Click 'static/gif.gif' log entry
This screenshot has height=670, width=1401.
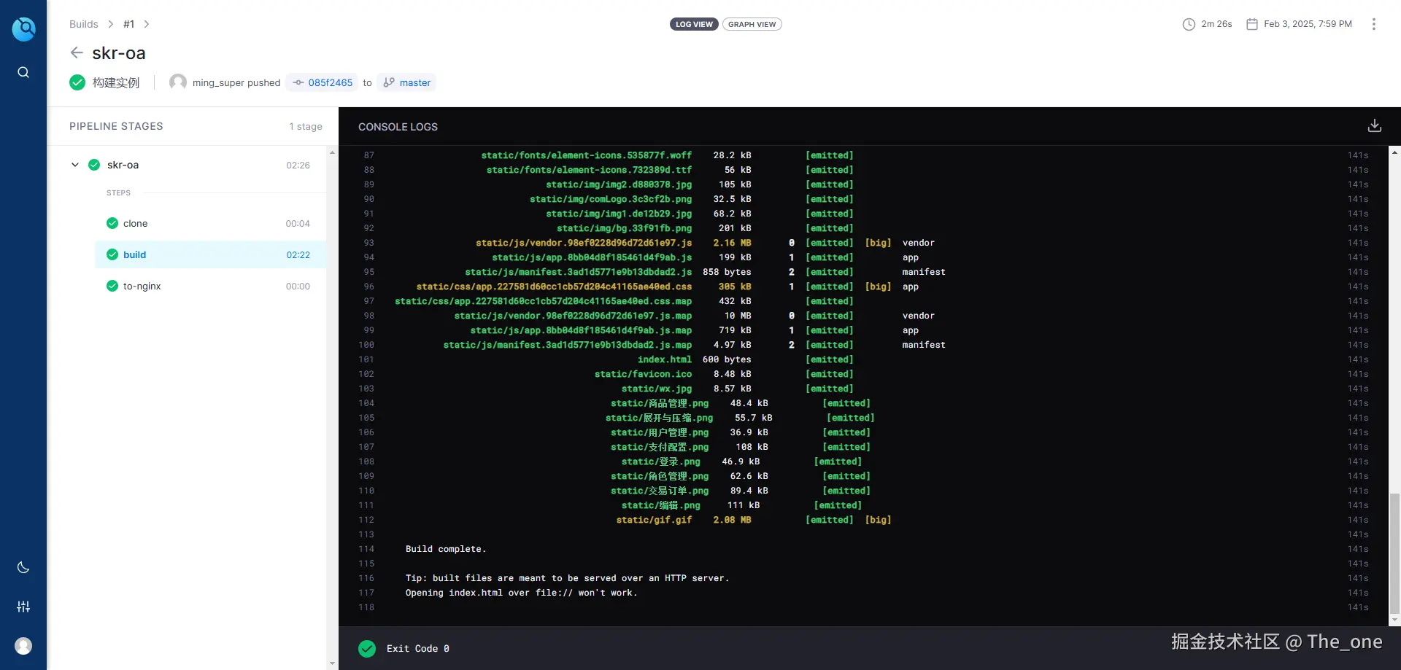655,520
